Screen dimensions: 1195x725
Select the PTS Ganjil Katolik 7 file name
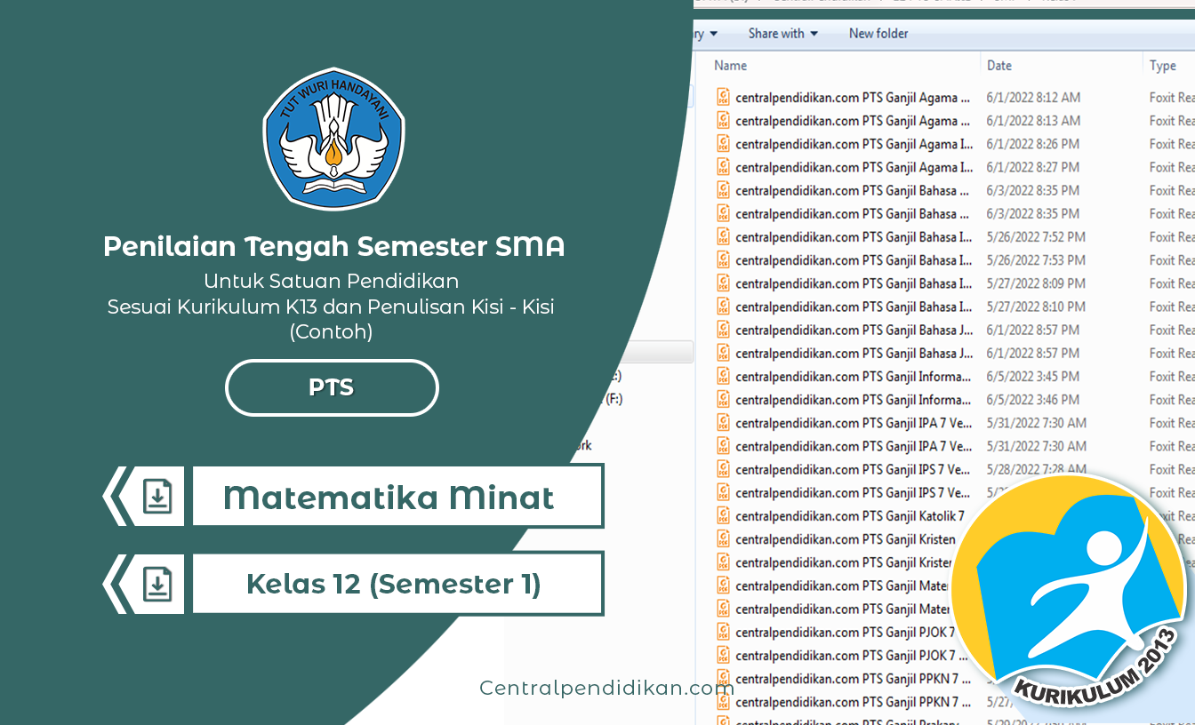850,516
